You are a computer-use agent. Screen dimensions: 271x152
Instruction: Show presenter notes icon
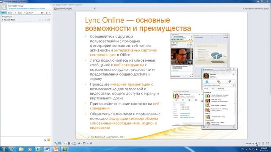coord(263,143)
